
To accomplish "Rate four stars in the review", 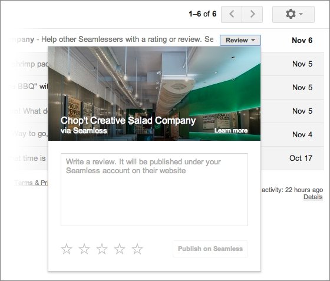I will pyautogui.click(x=120, y=249).
